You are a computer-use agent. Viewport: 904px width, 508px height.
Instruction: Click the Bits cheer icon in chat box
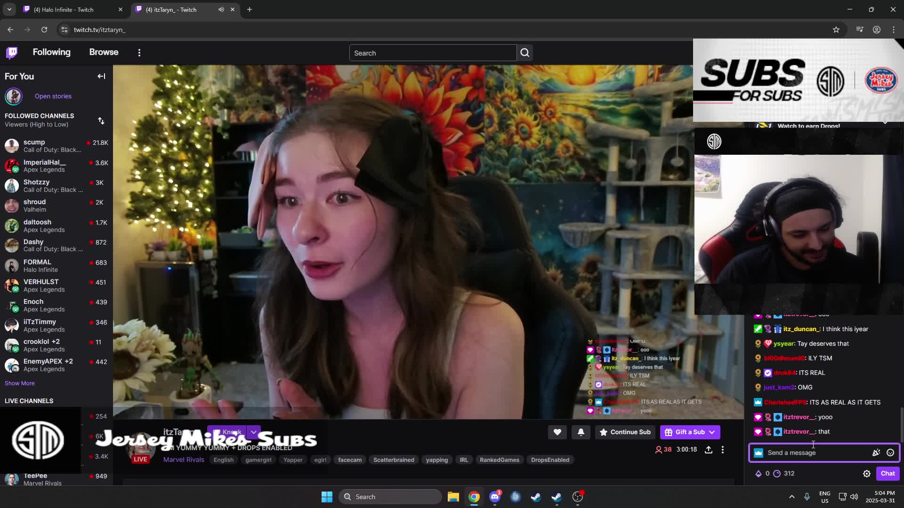tap(876, 452)
